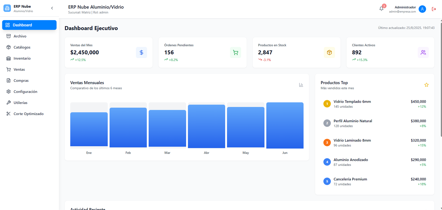442x210 pixels.
Task: Click the cart icon in Órdenes Pendientes
Action: click(x=235, y=52)
